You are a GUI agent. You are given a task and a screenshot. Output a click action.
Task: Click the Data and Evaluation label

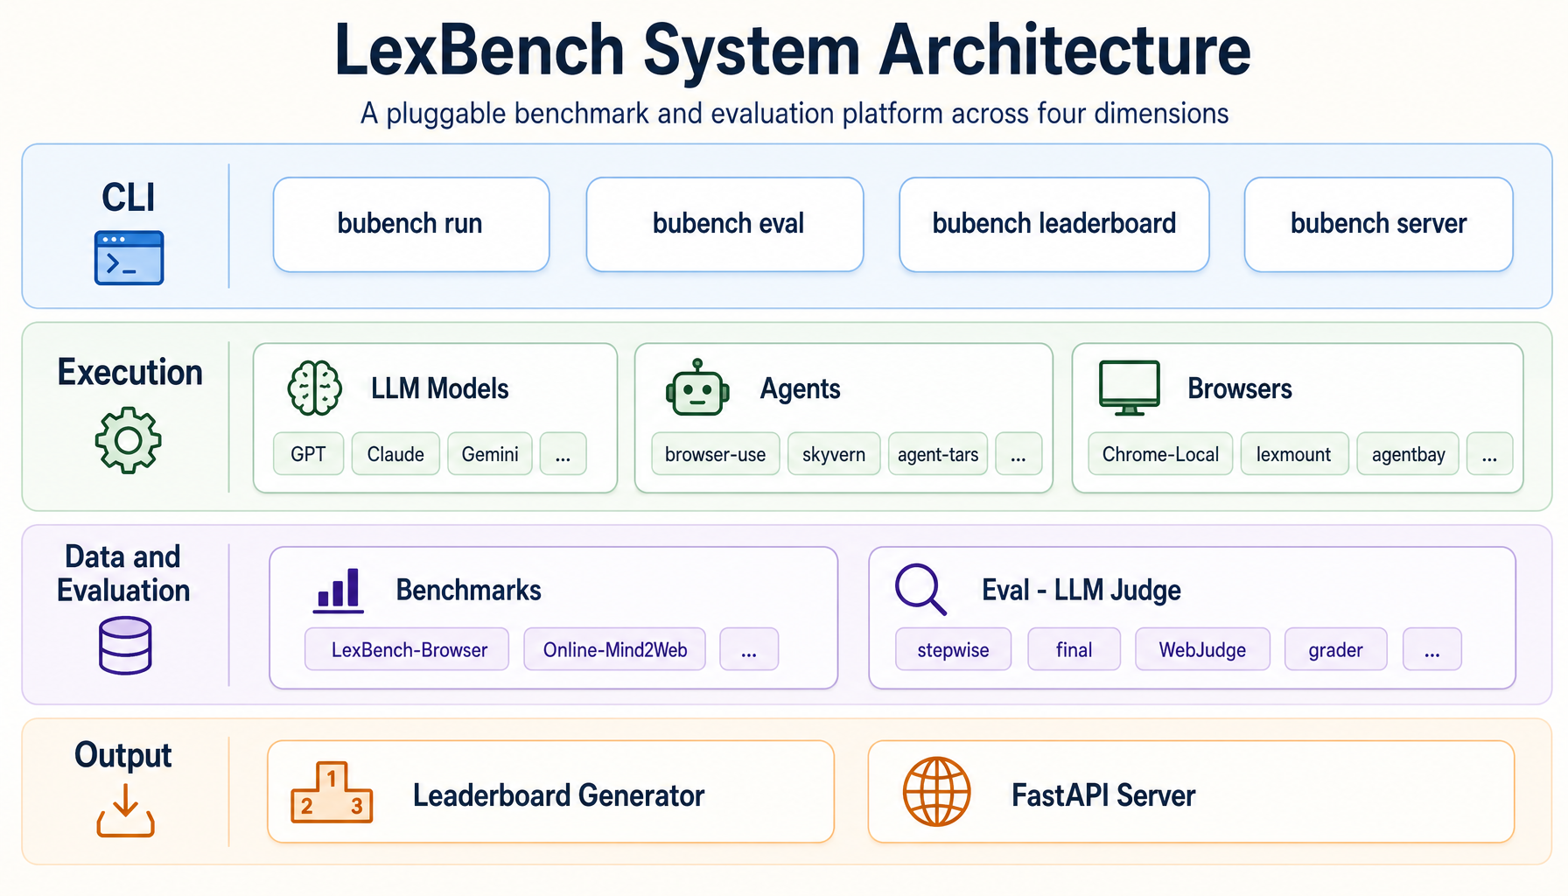pos(123,573)
